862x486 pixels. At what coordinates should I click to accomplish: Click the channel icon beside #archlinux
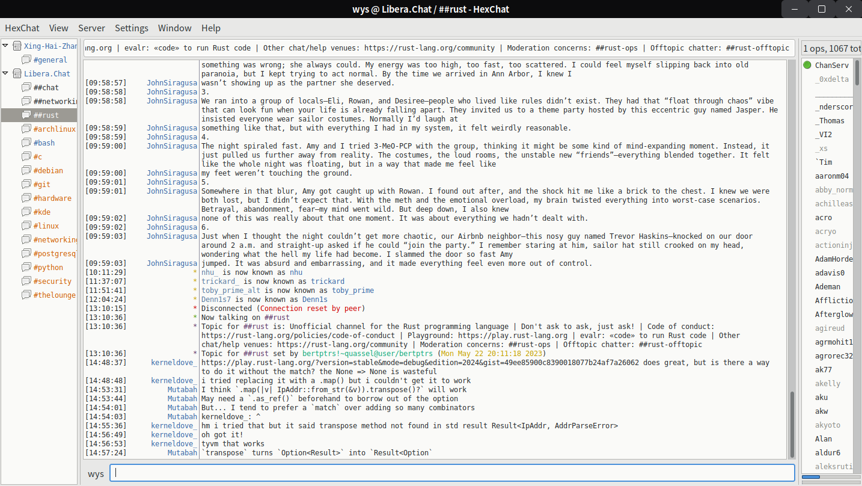pos(26,129)
